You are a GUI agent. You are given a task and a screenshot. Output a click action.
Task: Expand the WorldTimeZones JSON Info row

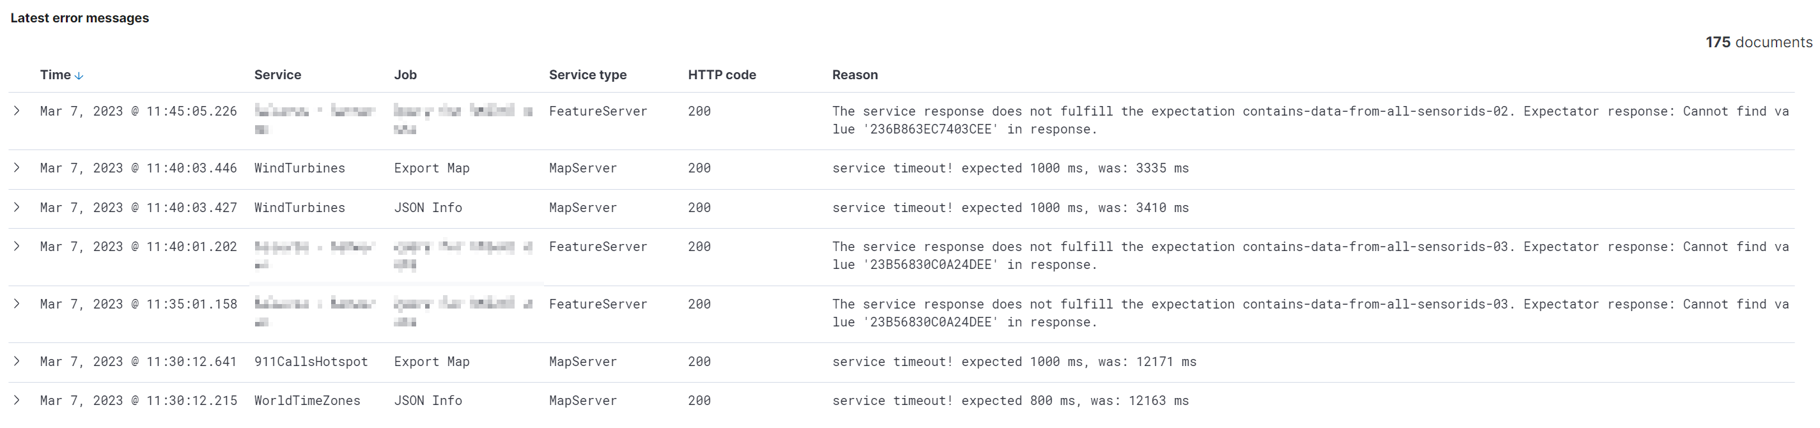17,400
